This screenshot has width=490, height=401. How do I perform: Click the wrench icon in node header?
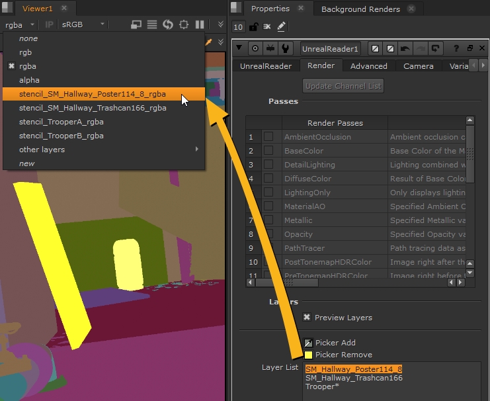(285, 48)
